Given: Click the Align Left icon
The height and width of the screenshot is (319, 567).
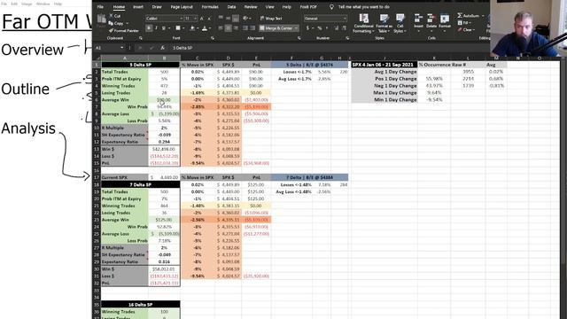Looking at the screenshot, I should [221, 28].
